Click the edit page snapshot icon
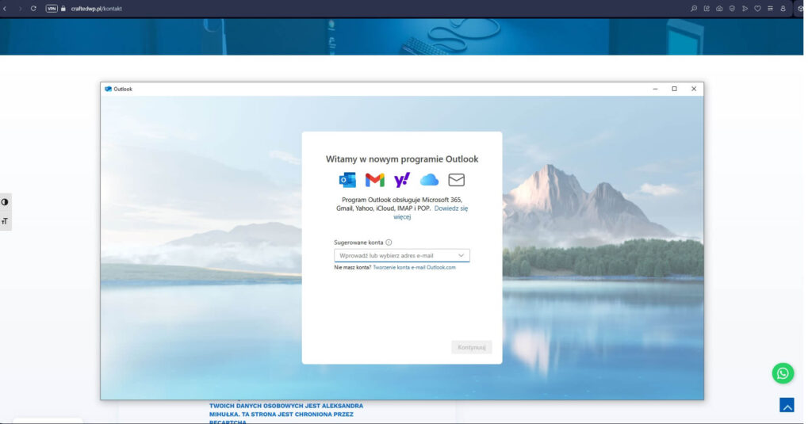This screenshot has width=812, height=424. [707, 8]
